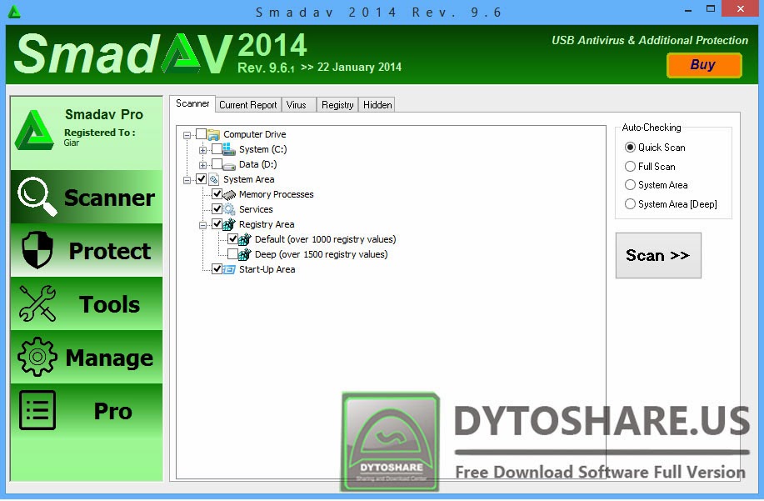Screen dimensions: 764x501
Task: Collapse the Computer Drive tree node
Action: [187, 135]
